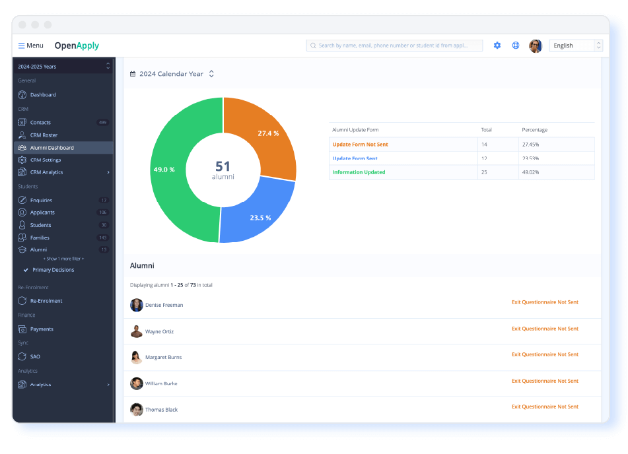This screenshot has width=628, height=454.
Task: Open Denise Freeman's alumni record
Action: (x=164, y=306)
